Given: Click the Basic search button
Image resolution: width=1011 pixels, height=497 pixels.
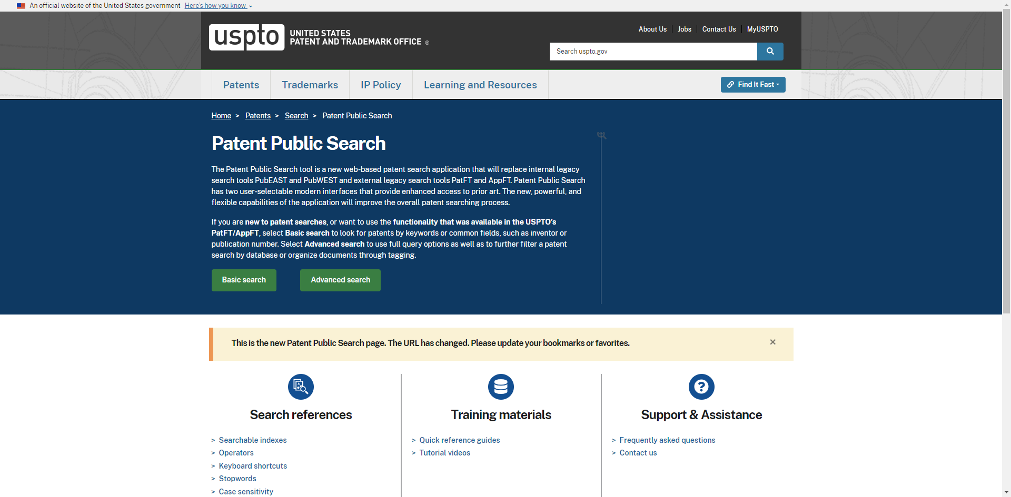Looking at the screenshot, I should [244, 280].
